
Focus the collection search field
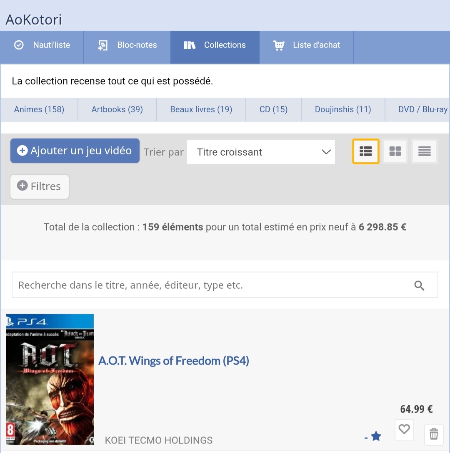tap(225, 285)
